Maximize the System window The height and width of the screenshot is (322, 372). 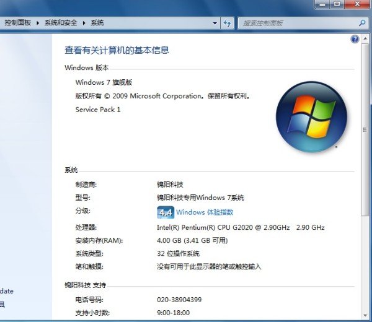[337, 4]
